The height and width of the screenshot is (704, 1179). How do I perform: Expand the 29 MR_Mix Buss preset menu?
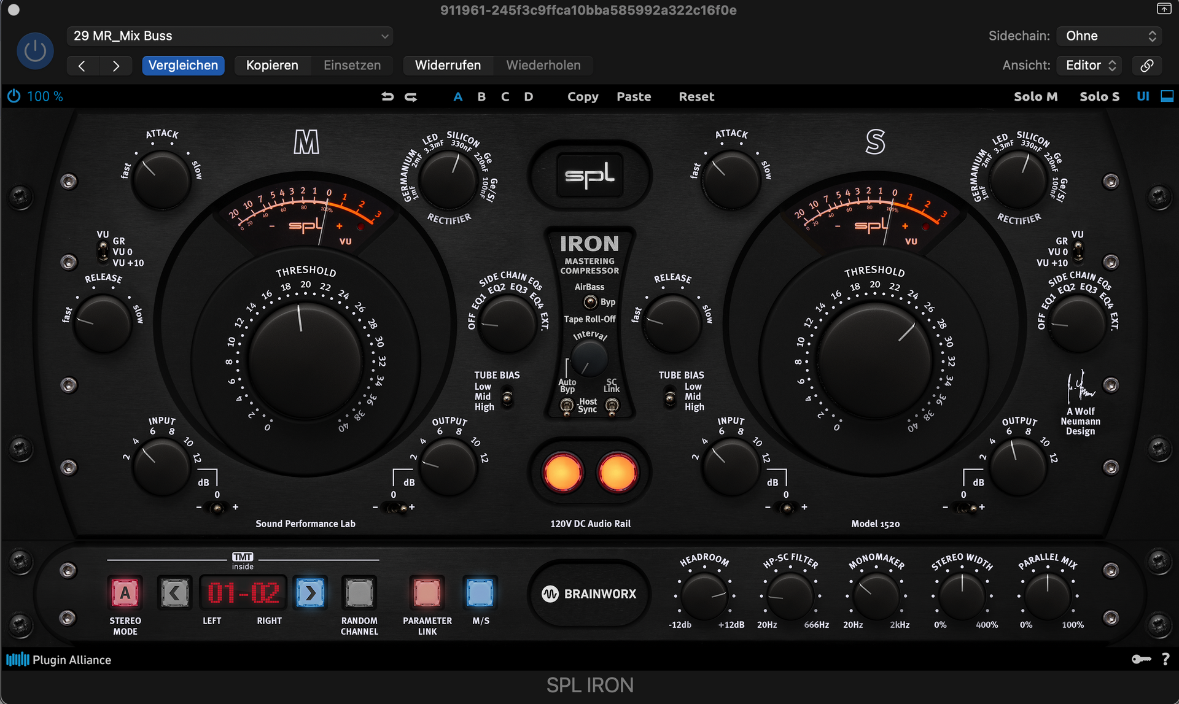230,36
